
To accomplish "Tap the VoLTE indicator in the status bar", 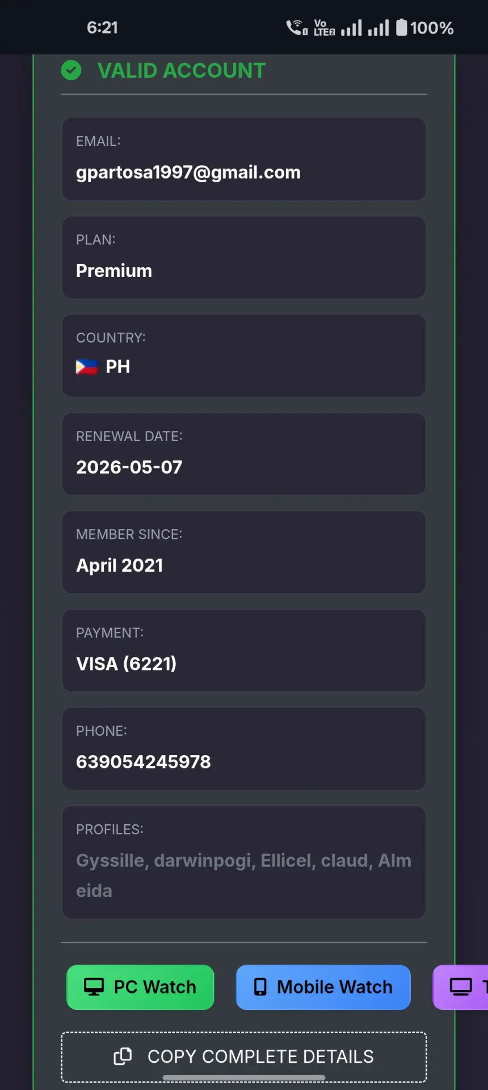I will [x=324, y=27].
